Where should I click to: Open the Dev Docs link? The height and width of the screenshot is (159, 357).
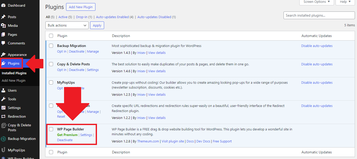point(203,141)
